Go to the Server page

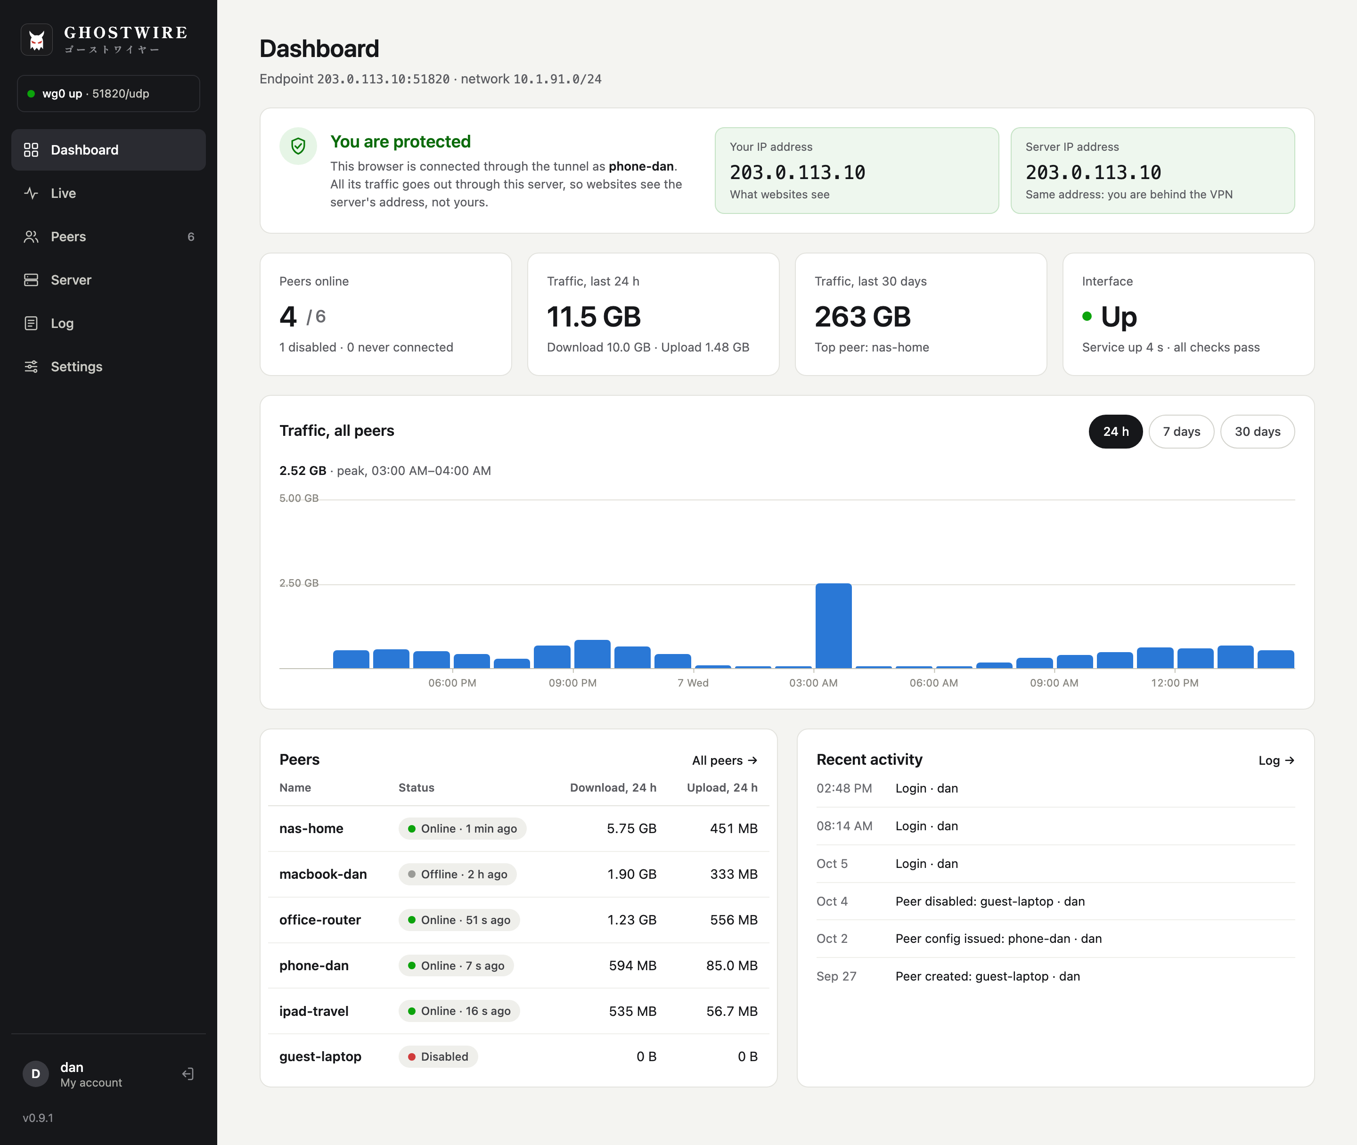coord(108,280)
